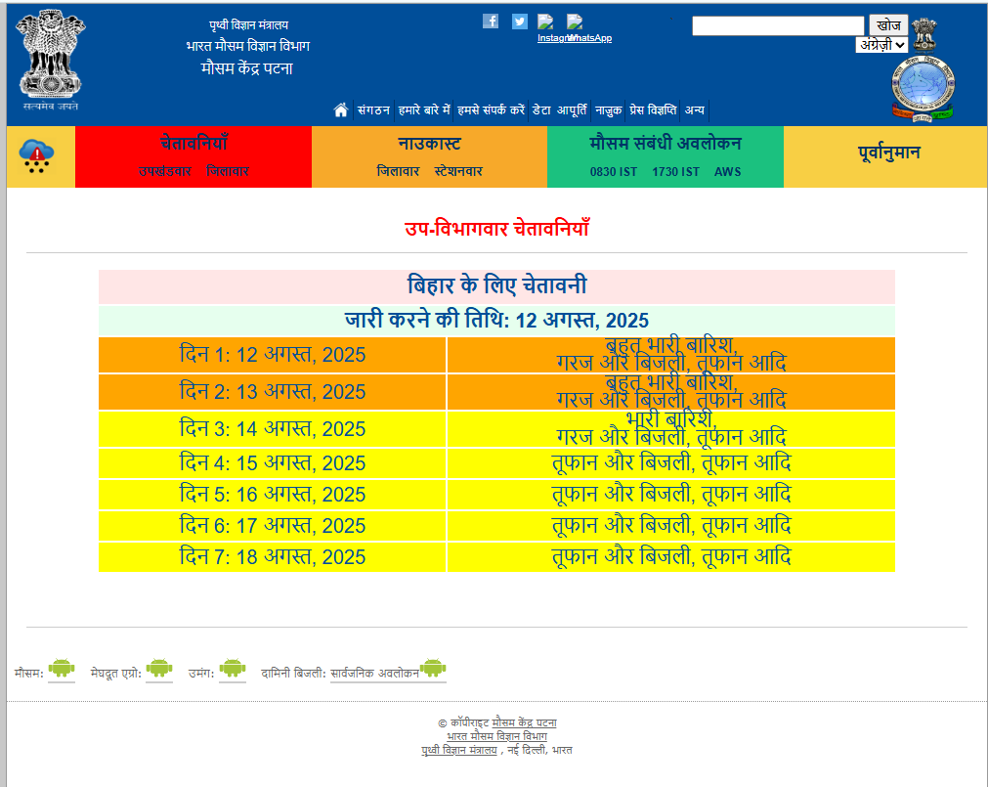Open the Twitter social link icon

[x=519, y=21]
